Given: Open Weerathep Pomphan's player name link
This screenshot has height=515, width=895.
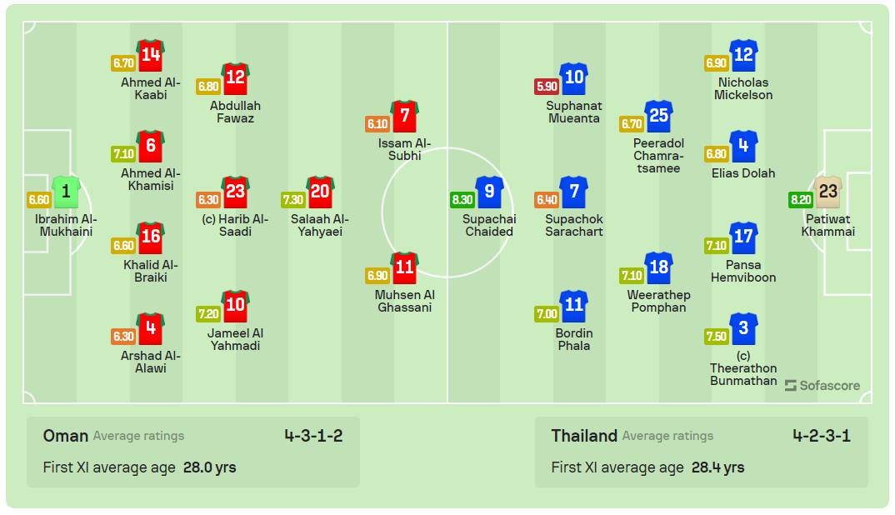Looking at the screenshot, I should (658, 301).
